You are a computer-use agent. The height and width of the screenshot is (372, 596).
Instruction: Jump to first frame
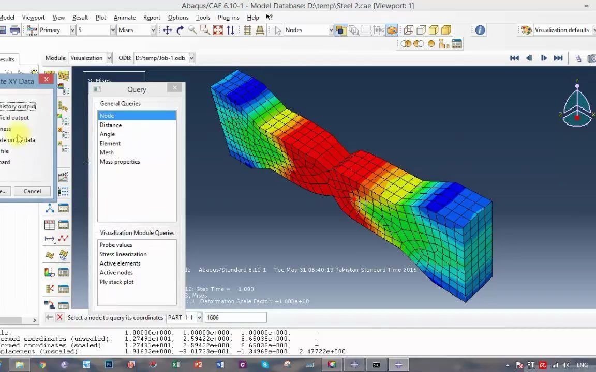[x=514, y=58]
